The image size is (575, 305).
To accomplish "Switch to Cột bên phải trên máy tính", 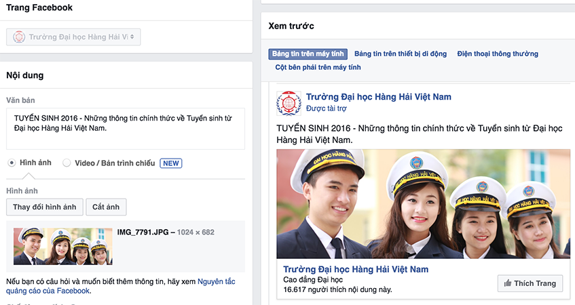I will [x=318, y=67].
